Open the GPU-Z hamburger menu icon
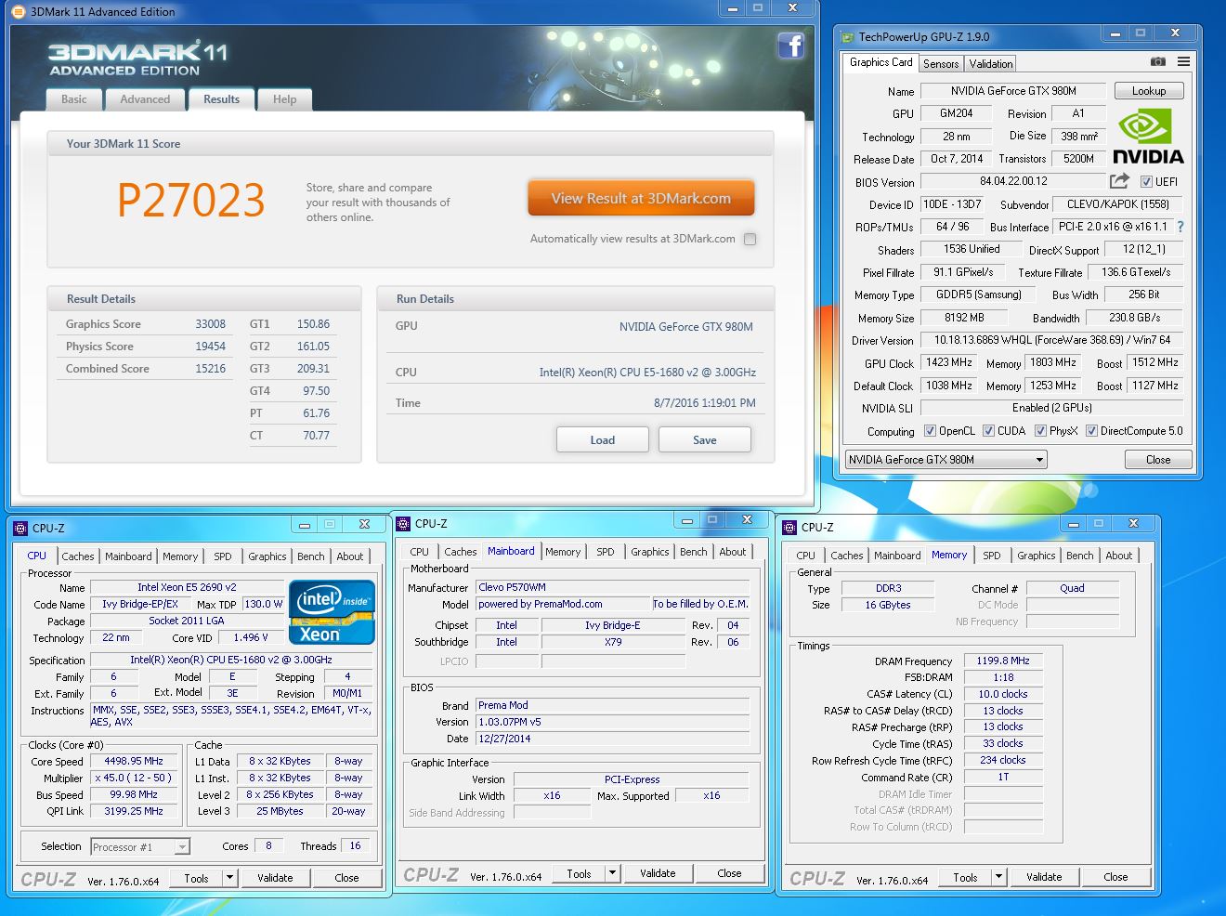 point(1183,61)
